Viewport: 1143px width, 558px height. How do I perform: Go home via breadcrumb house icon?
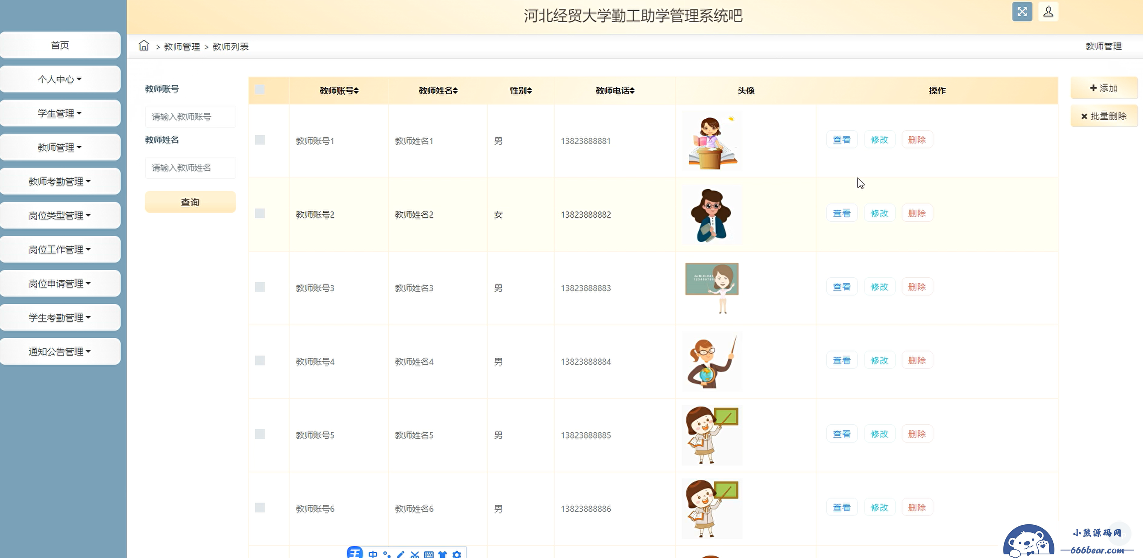[x=144, y=45]
